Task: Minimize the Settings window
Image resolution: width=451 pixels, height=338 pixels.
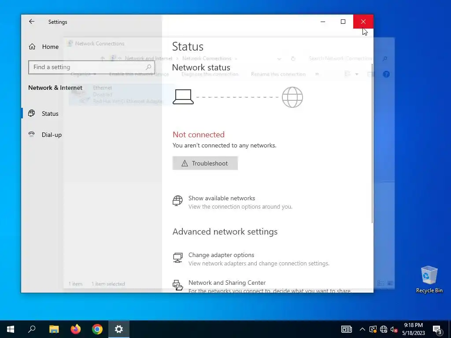Action: coord(323,22)
